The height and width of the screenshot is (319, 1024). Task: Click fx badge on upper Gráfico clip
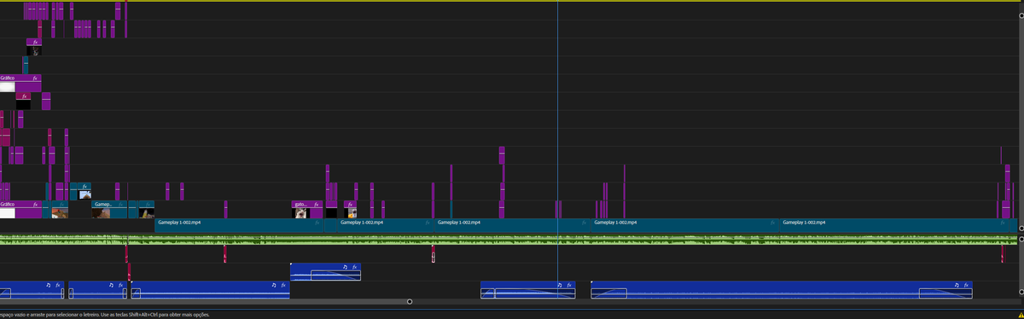coord(35,78)
